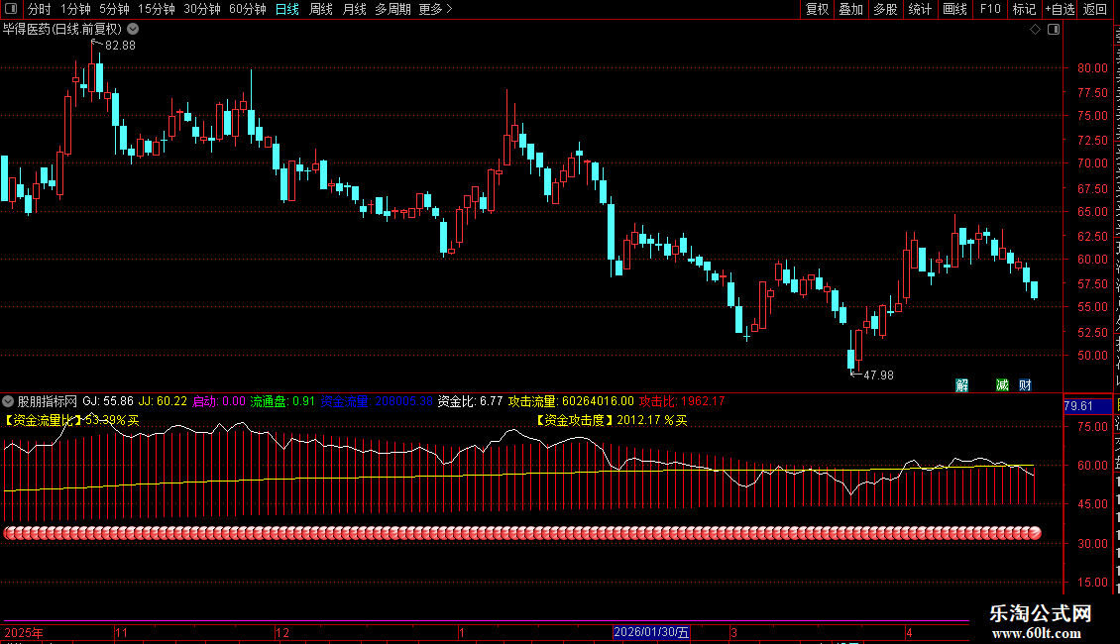Click the 启动: 0.00 indicator value
The image size is (1120, 644).
point(219,401)
